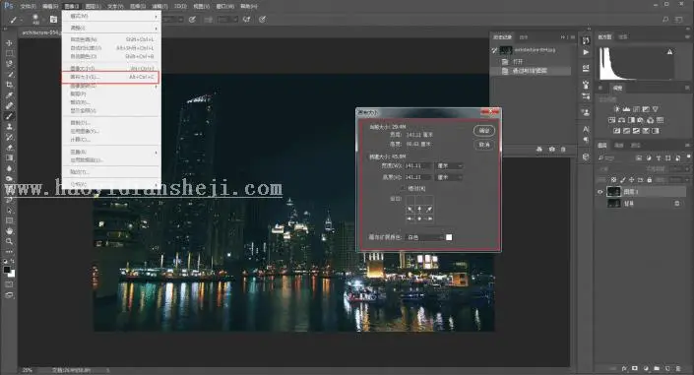Open the height unit dropdown
The height and width of the screenshot is (375, 694).
tap(449, 177)
